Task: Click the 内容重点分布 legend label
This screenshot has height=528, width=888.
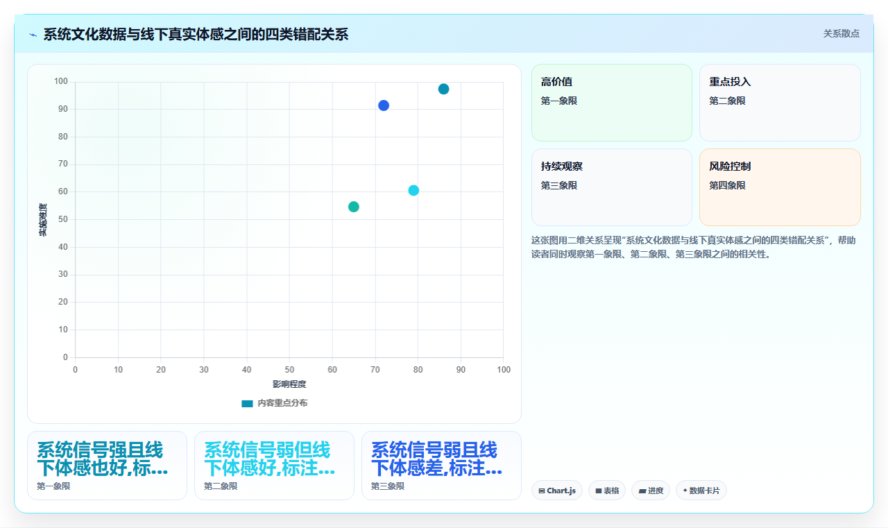Action: [x=282, y=403]
